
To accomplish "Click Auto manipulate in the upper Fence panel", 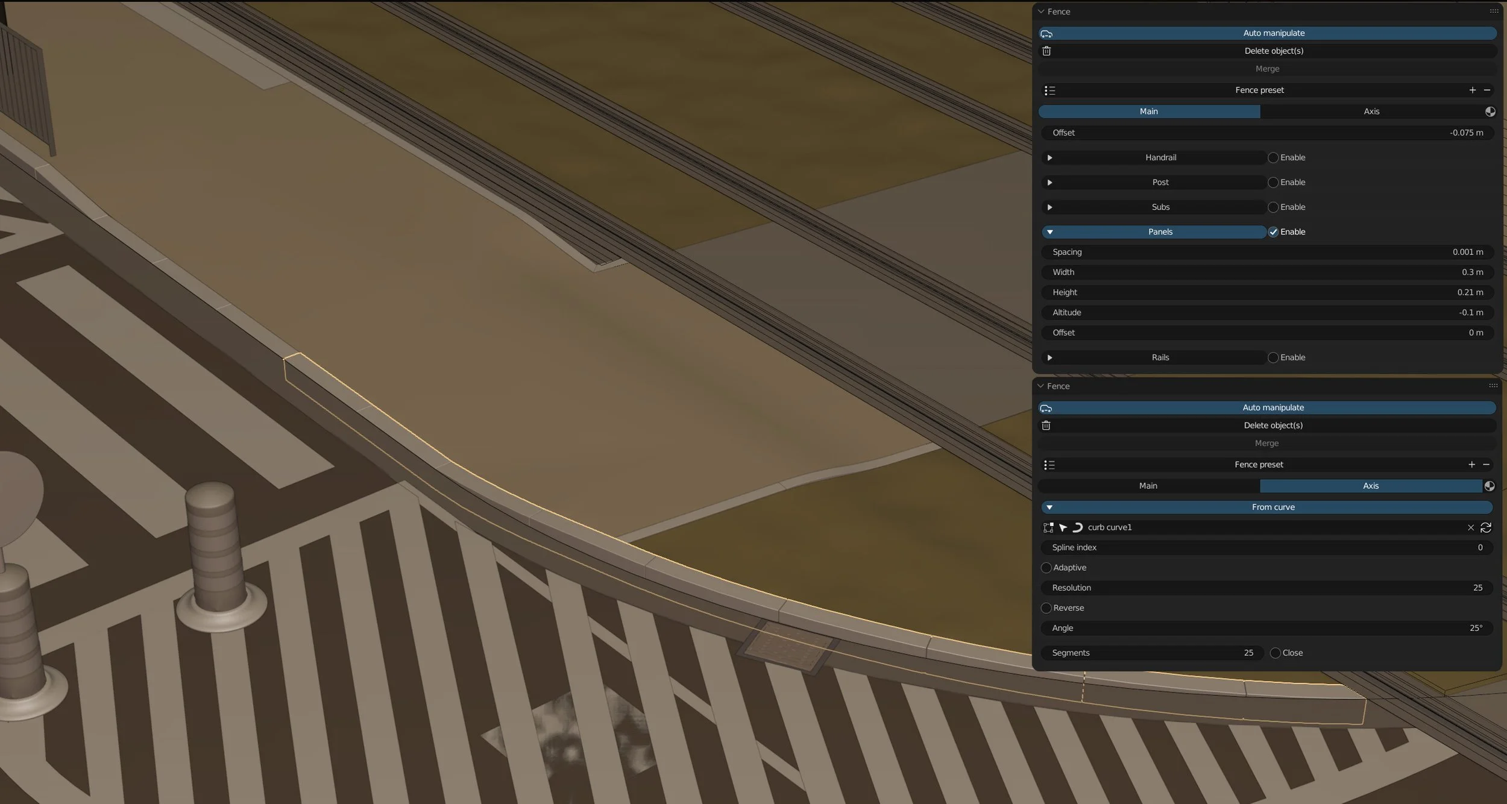I will click(1273, 33).
